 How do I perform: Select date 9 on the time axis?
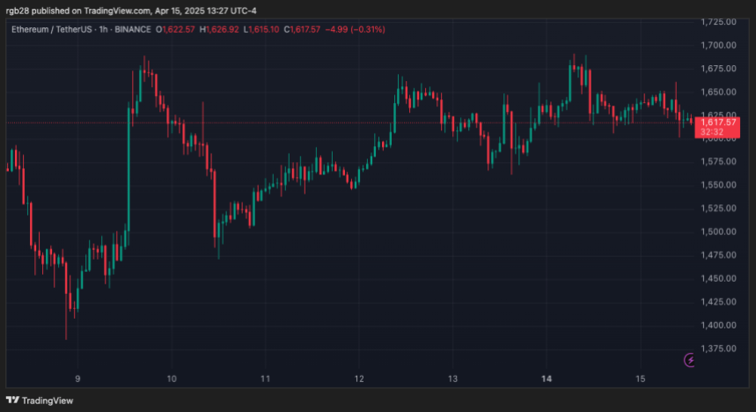pos(78,379)
